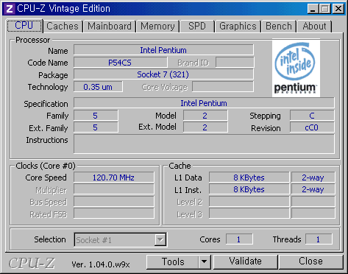Click the Specification field Intel Pentium
The height and width of the screenshot is (274, 348).
204,103
